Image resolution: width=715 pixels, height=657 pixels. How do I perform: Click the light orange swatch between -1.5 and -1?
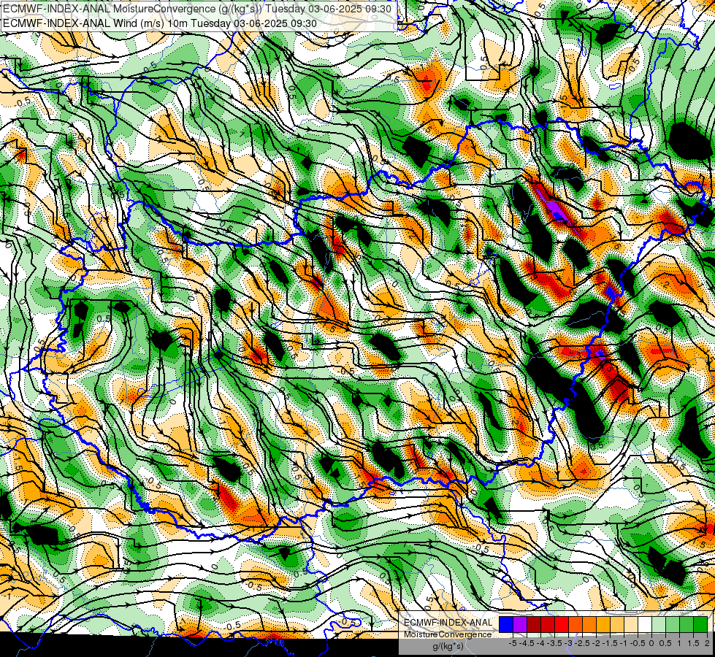click(x=617, y=624)
